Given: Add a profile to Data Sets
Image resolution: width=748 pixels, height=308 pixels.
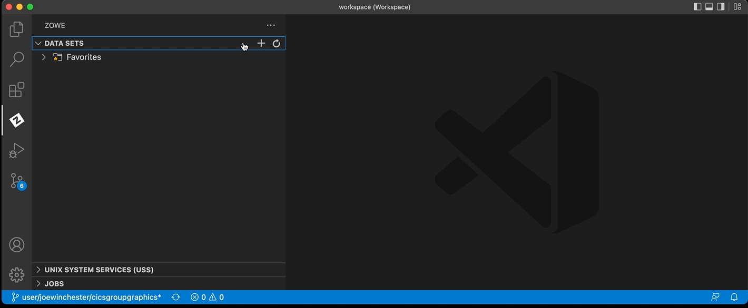Looking at the screenshot, I should (261, 43).
